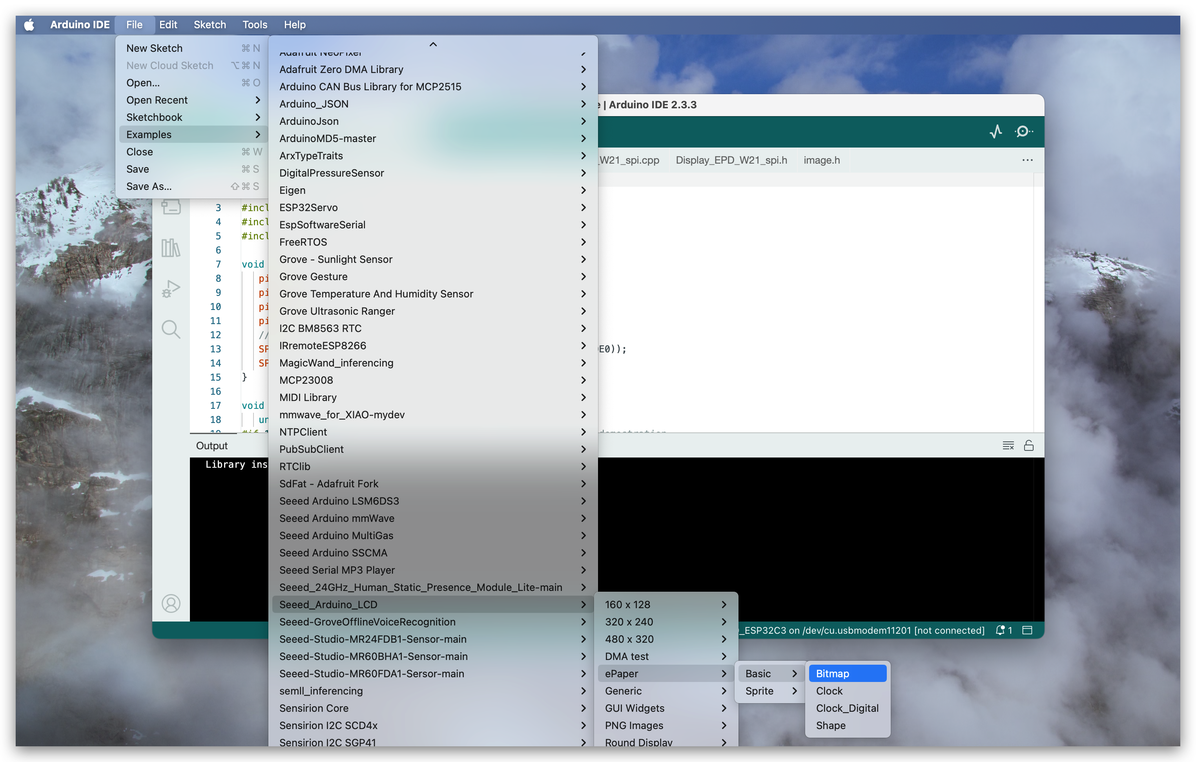This screenshot has height=762, width=1196.
Task: Expand Seeed Arduino SSCMA examples
Action: coord(432,553)
